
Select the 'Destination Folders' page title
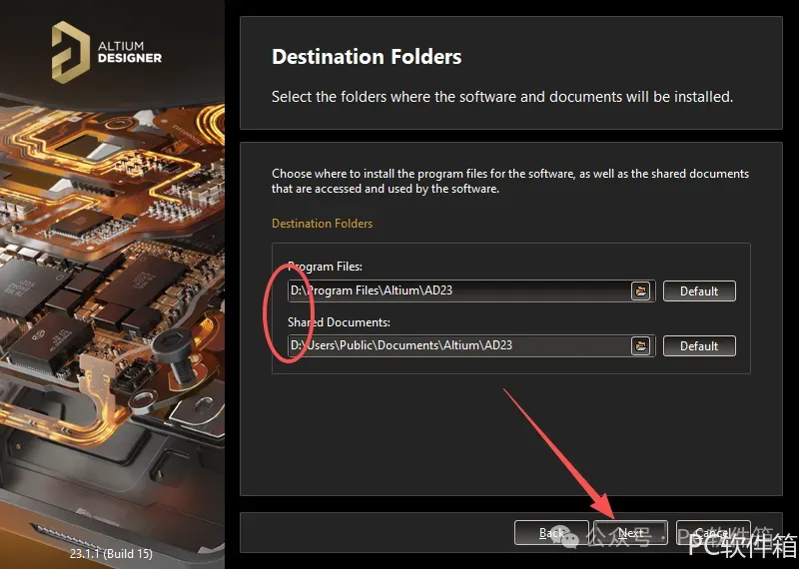[x=367, y=57]
